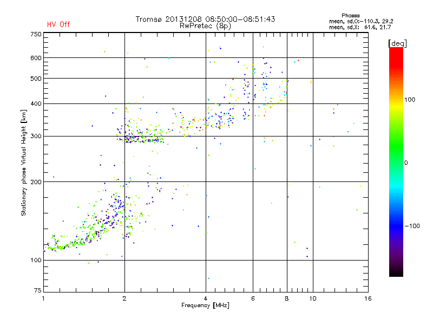Select the "mean, sd,O:-110.3, 29.2" statistics line
The image size is (433, 325).
pos(361,21)
